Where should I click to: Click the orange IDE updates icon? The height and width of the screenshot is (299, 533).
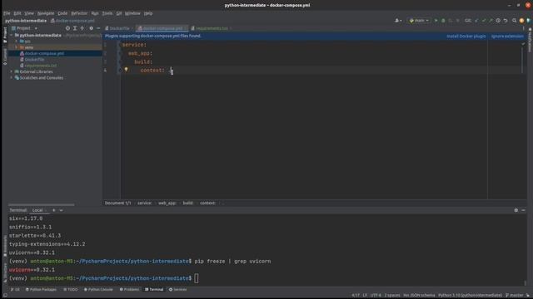522,21
